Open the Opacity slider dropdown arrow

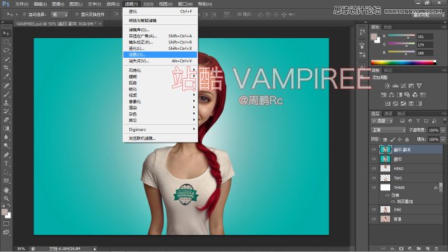click(x=443, y=130)
